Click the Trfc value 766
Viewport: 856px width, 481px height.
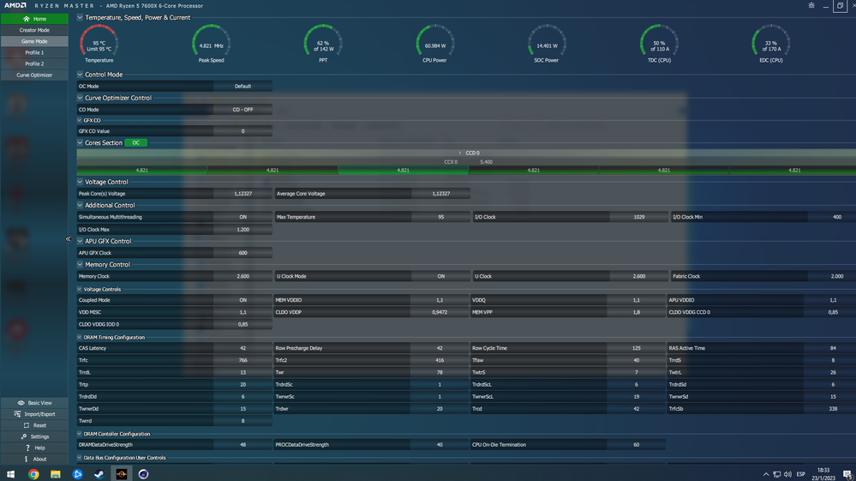pos(243,360)
